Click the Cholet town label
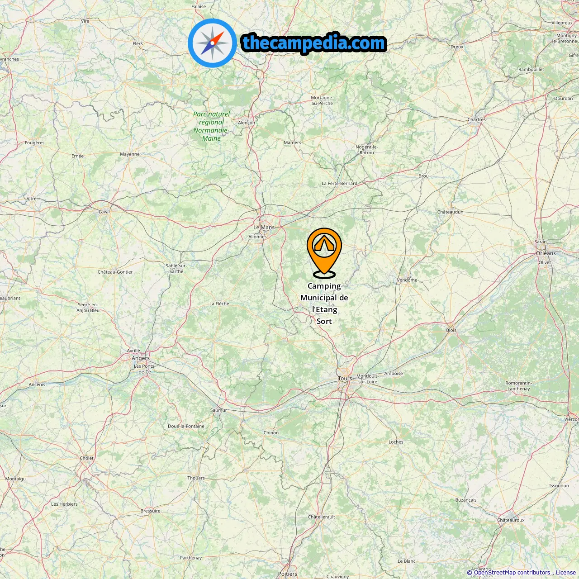This screenshot has height=579, width=579. click(87, 458)
